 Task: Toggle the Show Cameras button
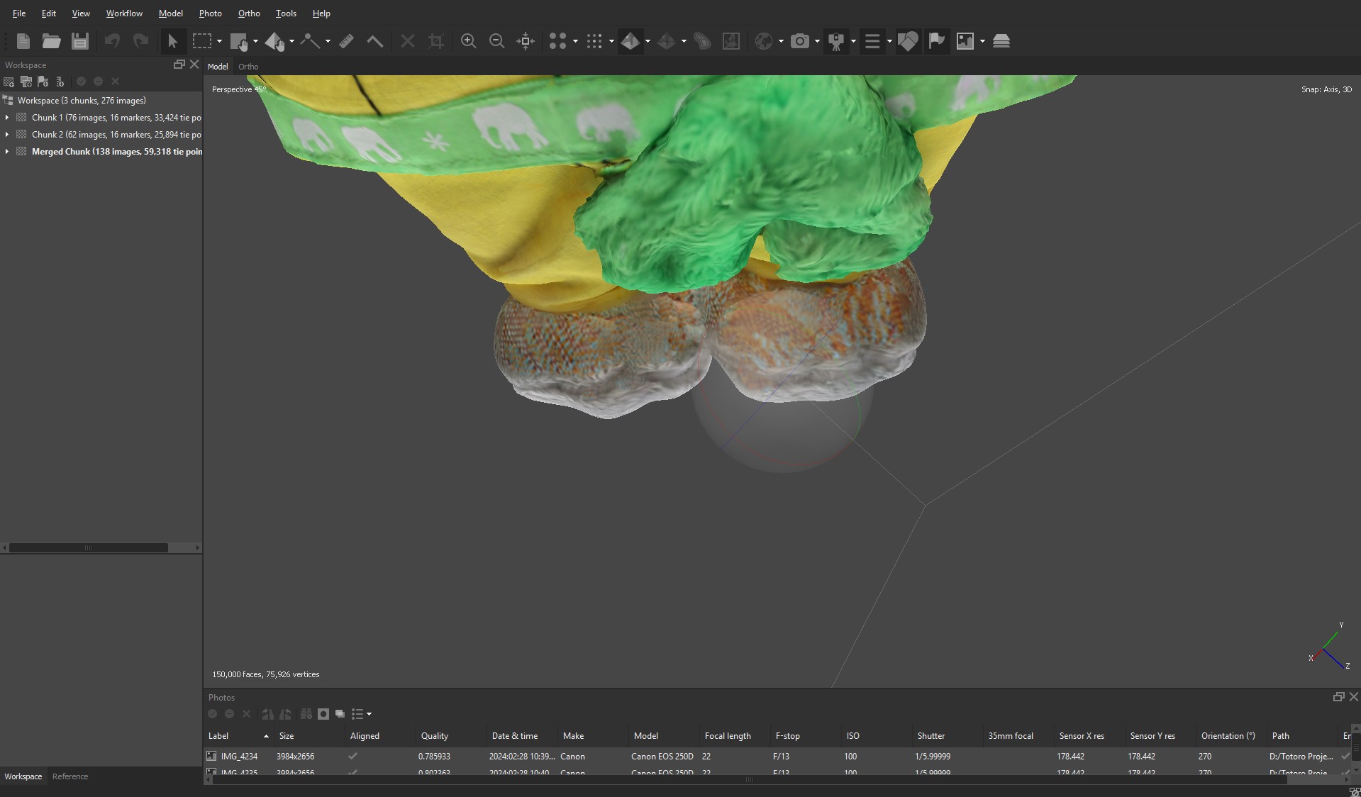(x=799, y=41)
